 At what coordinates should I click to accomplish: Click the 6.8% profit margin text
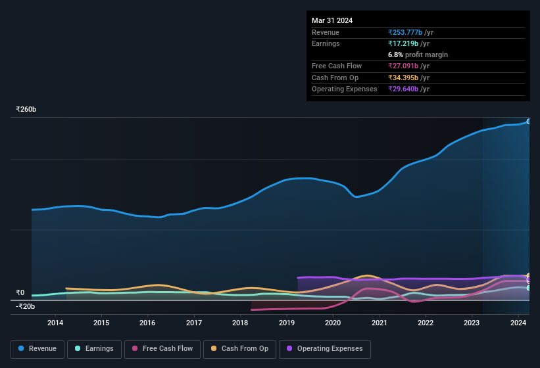[x=418, y=55]
